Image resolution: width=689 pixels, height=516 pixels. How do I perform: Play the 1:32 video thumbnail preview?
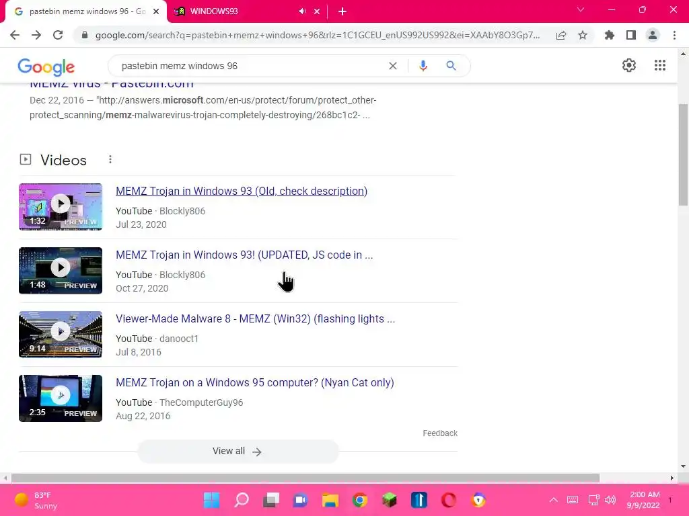(x=61, y=207)
